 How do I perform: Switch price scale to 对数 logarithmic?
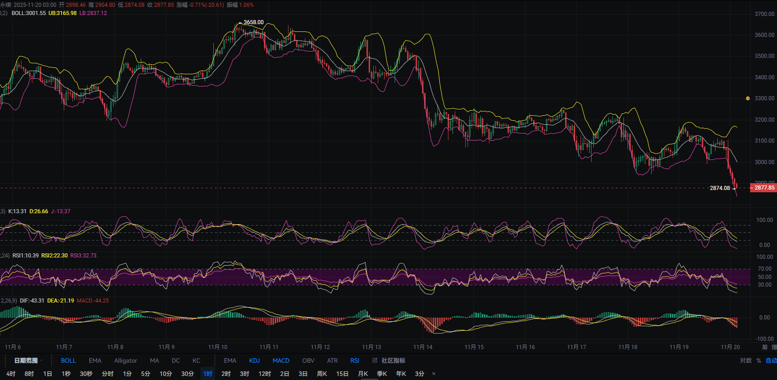click(746, 360)
